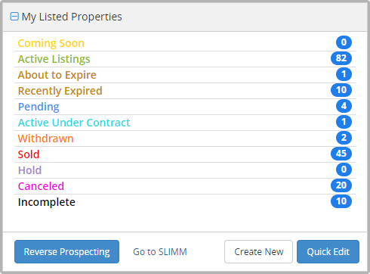This screenshot has height=274, width=370.
Task: Go to SLIMM link
Action: pos(160,252)
